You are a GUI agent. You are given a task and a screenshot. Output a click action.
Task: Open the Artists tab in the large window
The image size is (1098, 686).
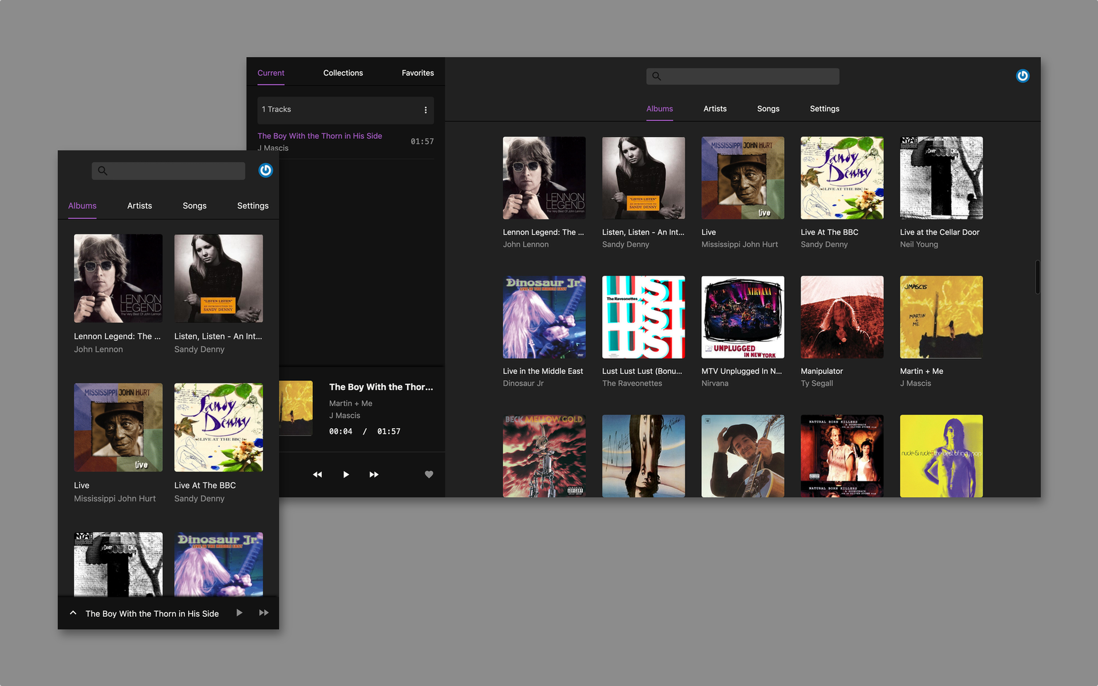coord(715,109)
